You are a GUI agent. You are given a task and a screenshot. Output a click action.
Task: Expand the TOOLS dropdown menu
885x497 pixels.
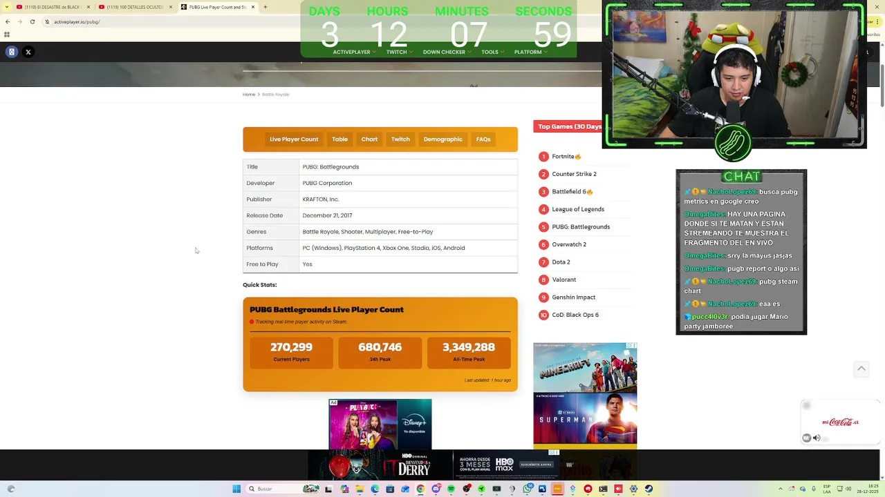coord(492,52)
